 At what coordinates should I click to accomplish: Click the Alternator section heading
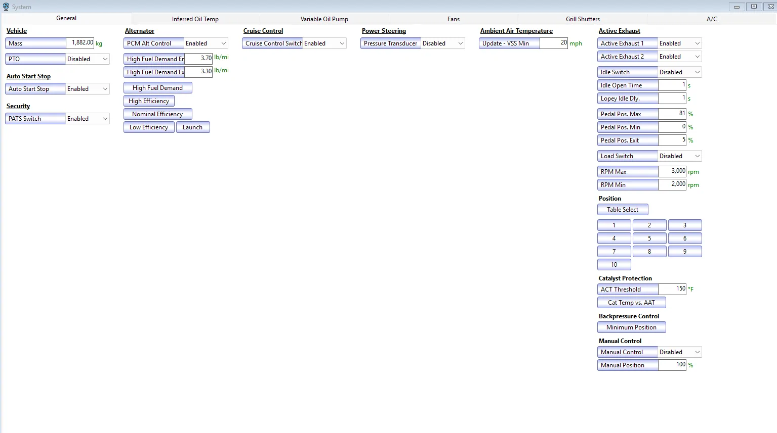coord(140,31)
